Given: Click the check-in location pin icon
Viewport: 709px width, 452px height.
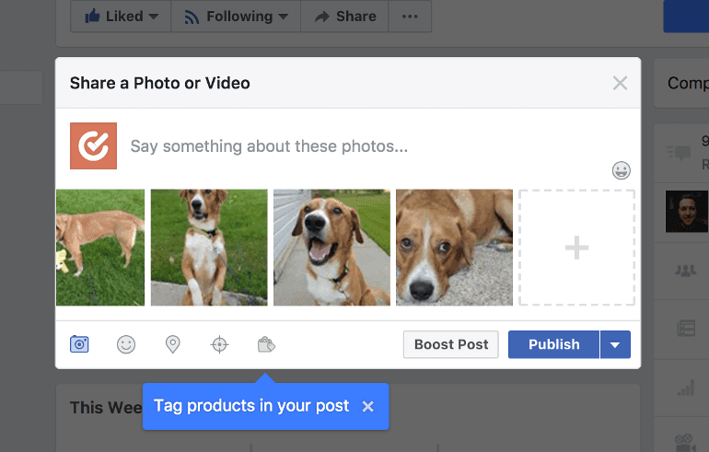Looking at the screenshot, I should pyautogui.click(x=172, y=344).
